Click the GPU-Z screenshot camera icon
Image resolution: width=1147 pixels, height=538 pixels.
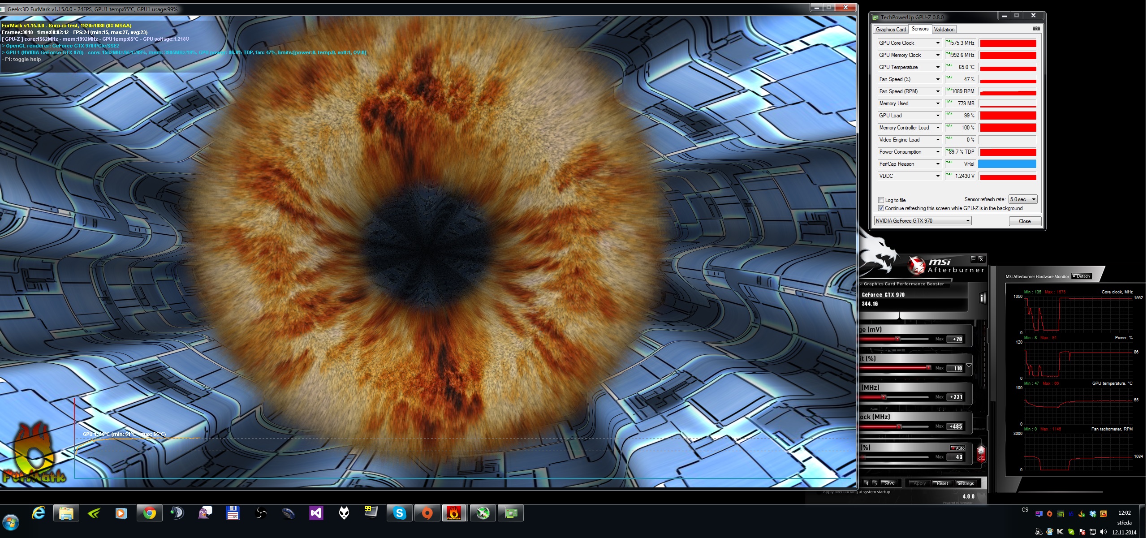pyautogui.click(x=1036, y=29)
